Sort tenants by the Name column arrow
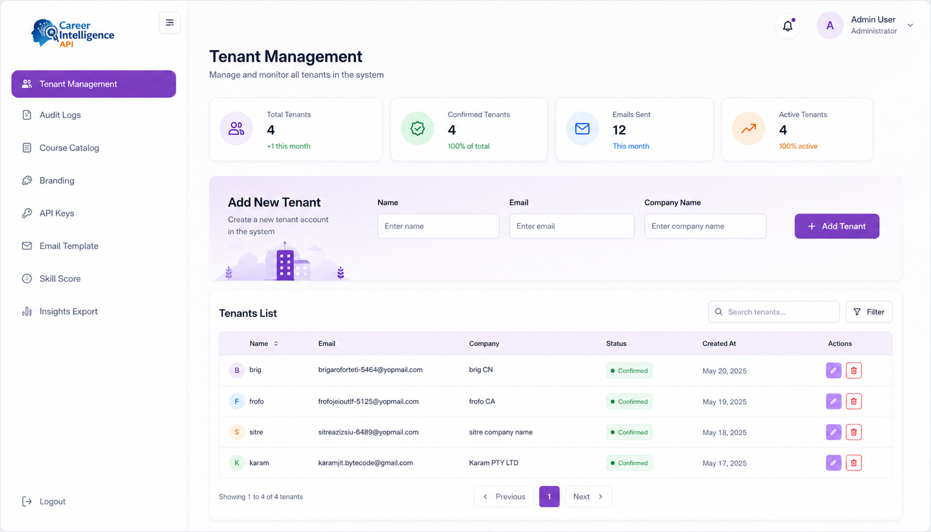Viewport: 931px width, 532px height. click(x=276, y=343)
